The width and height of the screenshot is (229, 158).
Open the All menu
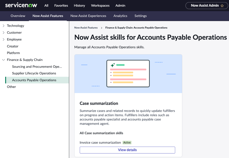46,5
